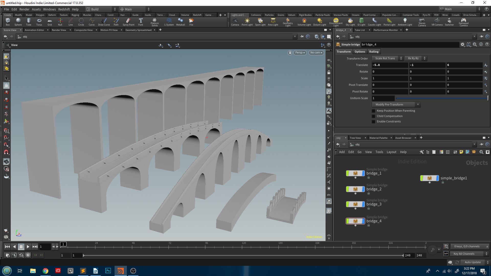Open Key All Channels dropdown

(x=470, y=254)
